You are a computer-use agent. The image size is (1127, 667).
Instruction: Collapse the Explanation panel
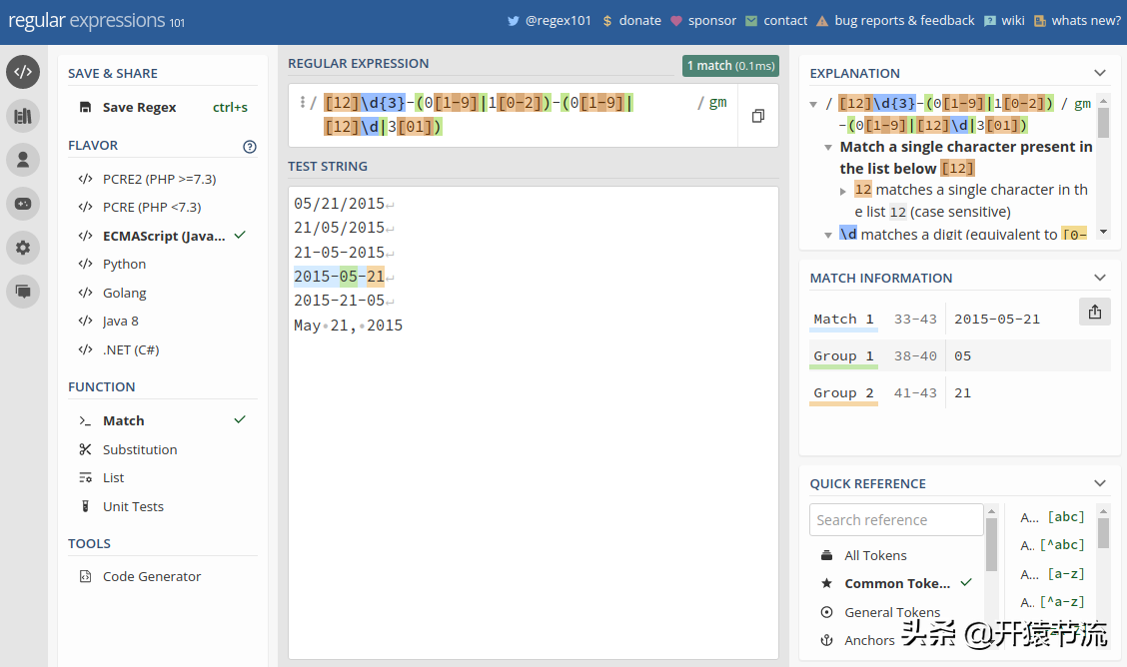[1100, 73]
